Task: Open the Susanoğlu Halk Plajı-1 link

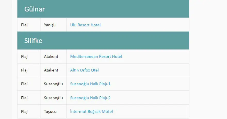Action: tap(90, 84)
